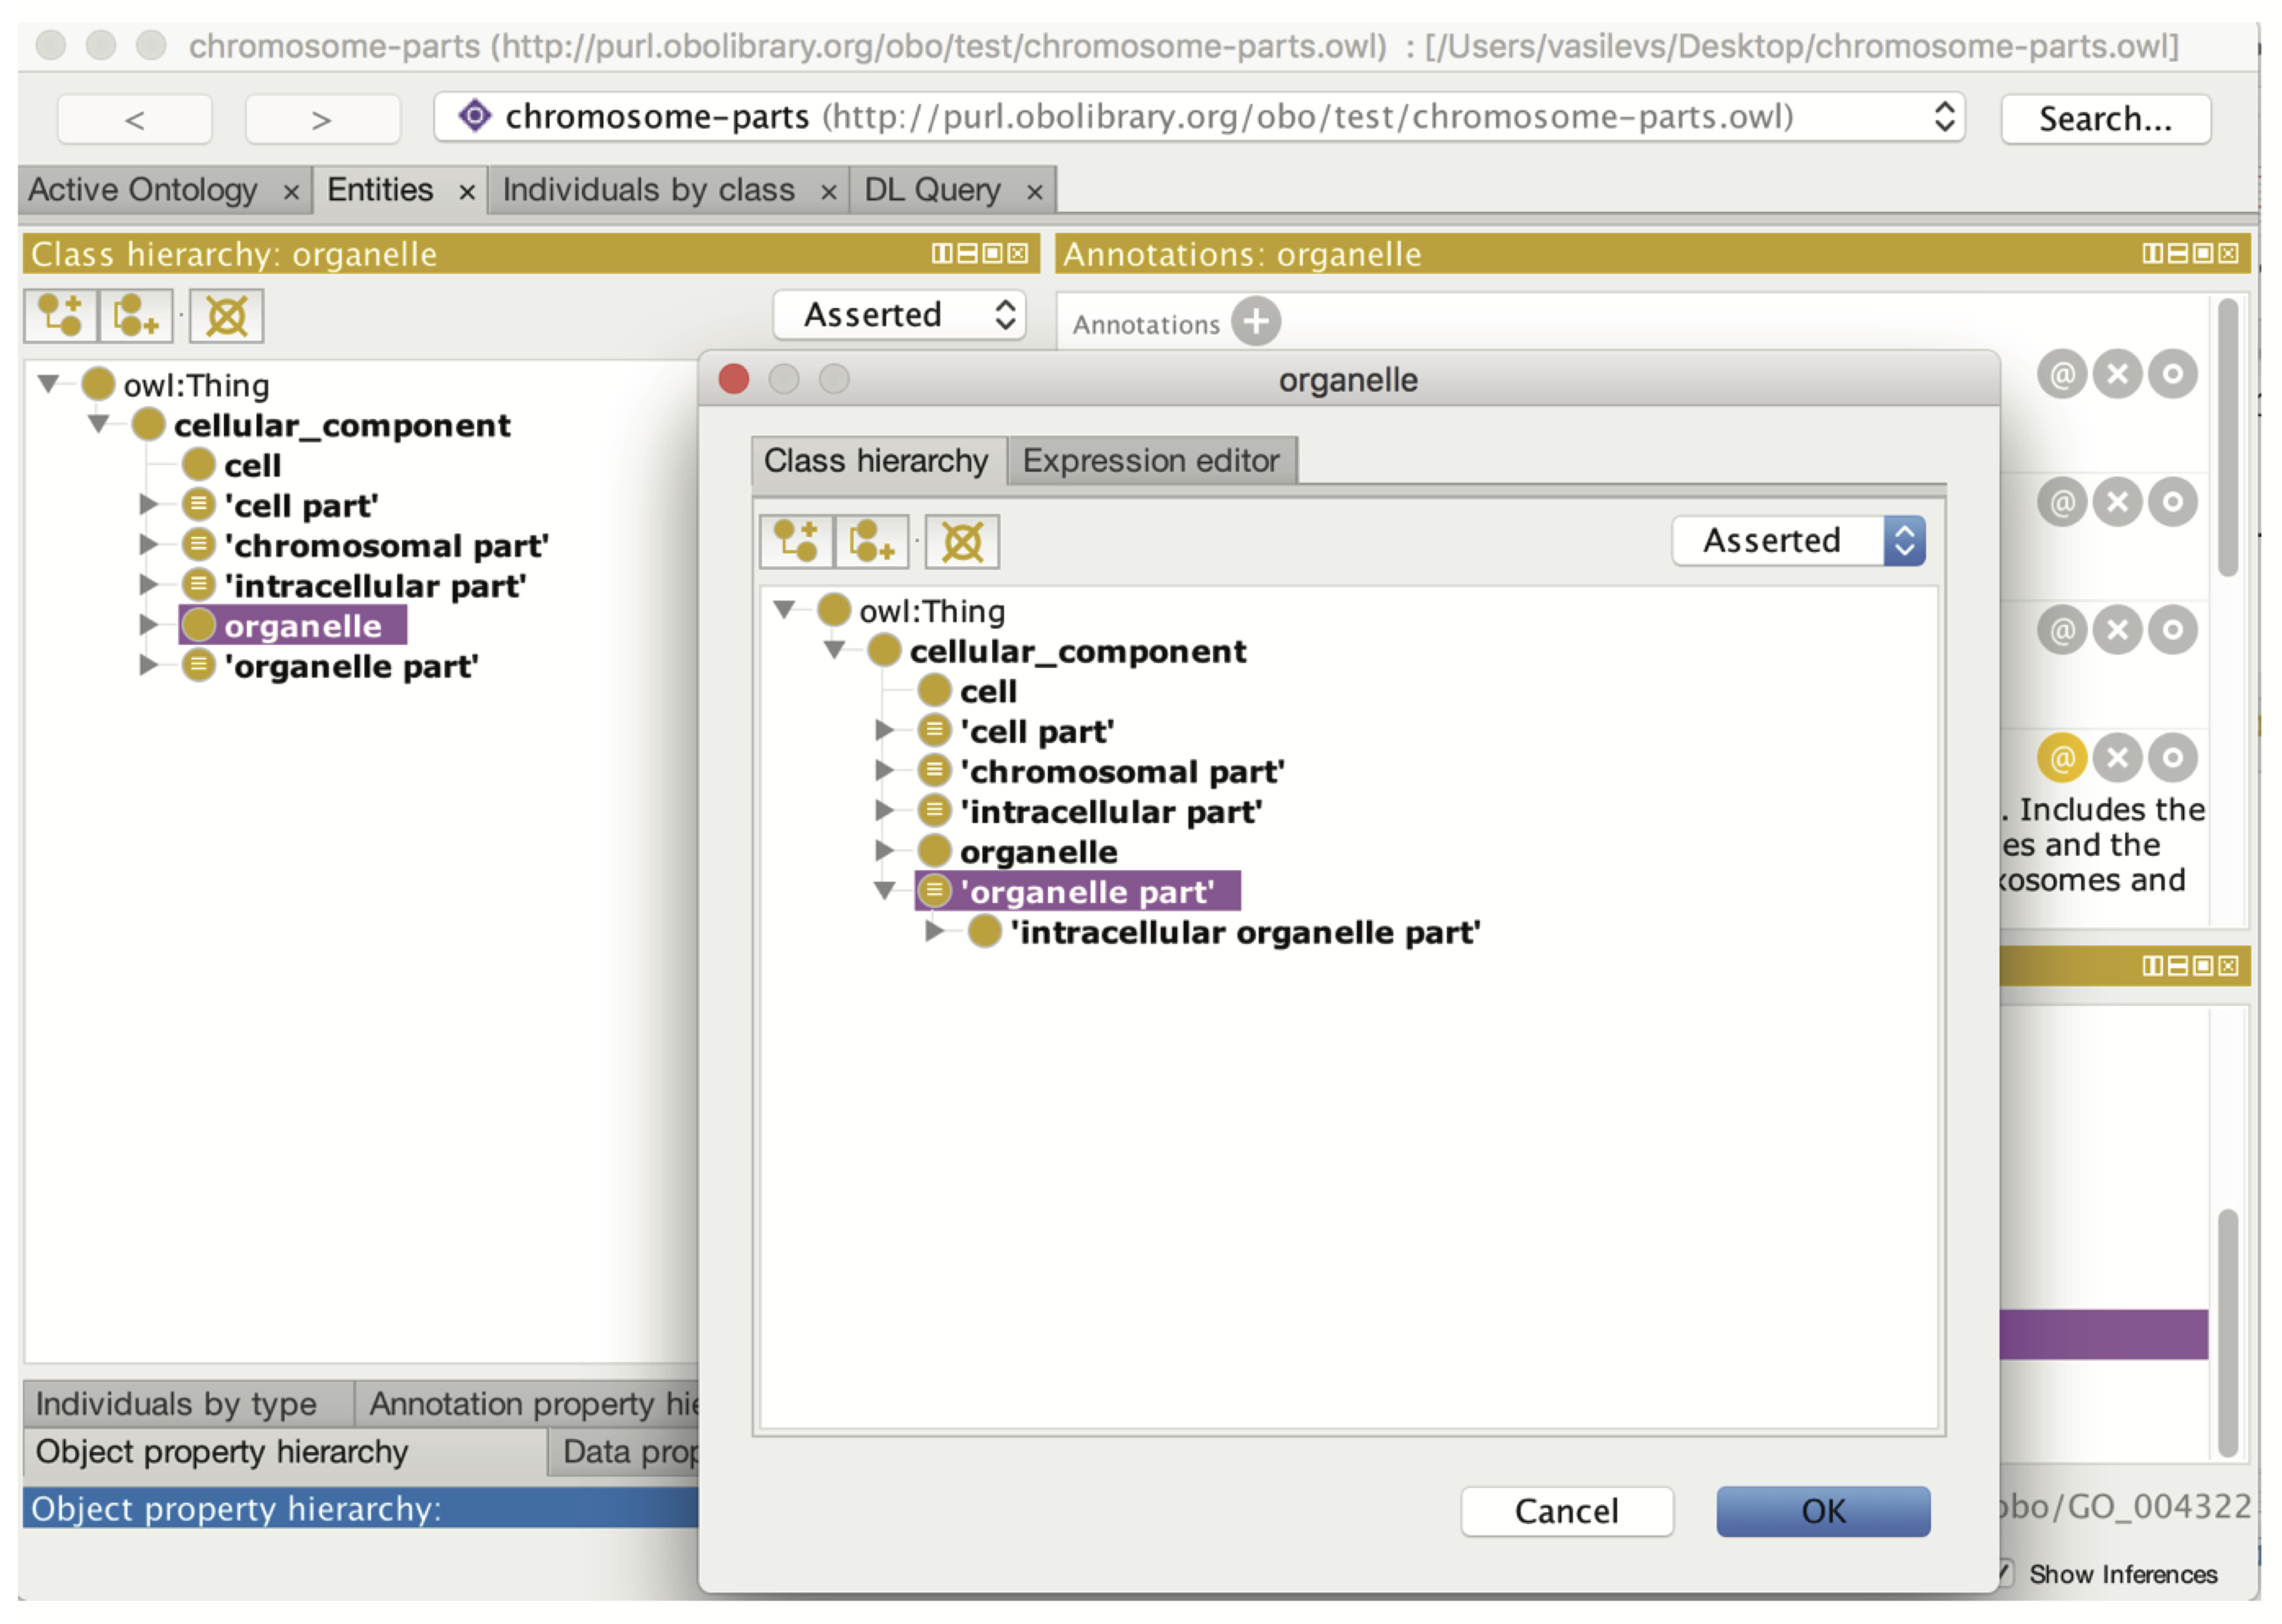2282x1624 pixels.
Task: Close Annotations view icon in header
Action: (x=2228, y=254)
